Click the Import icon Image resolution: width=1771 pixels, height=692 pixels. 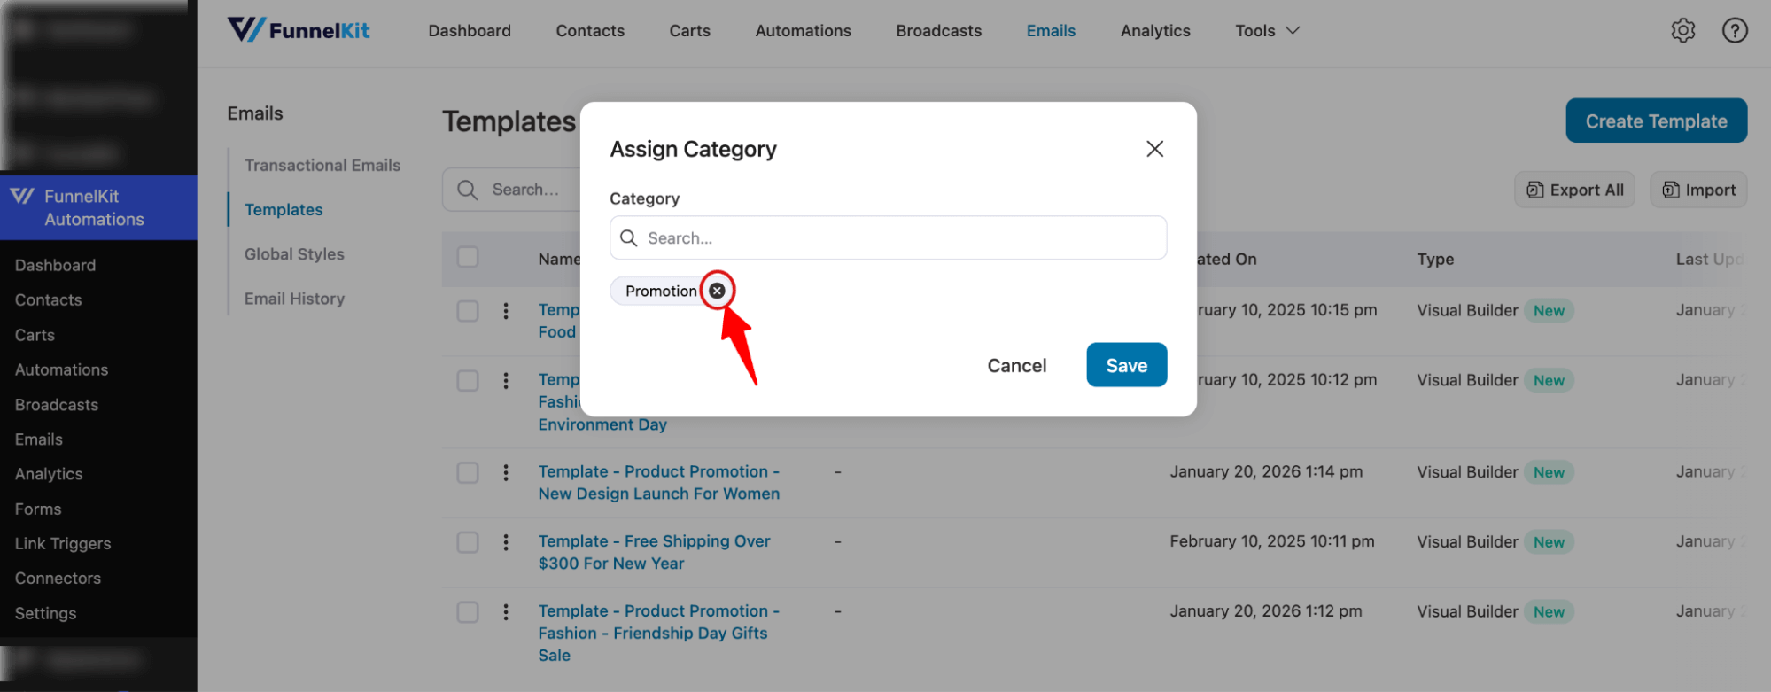[1669, 189]
